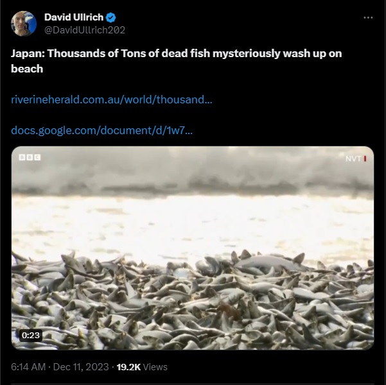Click the NVT watermark on the video
The width and height of the screenshot is (386, 385).
[x=356, y=158]
